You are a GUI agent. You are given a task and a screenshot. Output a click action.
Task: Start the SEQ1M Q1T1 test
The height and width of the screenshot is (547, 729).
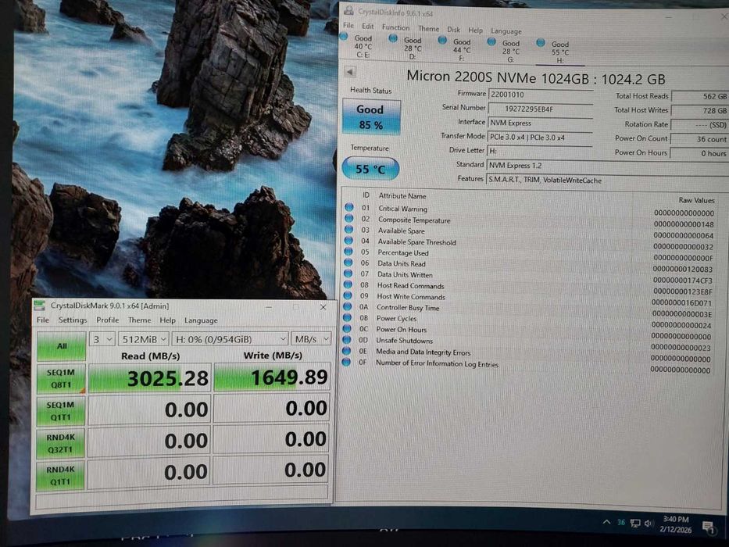[x=60, y=411]
